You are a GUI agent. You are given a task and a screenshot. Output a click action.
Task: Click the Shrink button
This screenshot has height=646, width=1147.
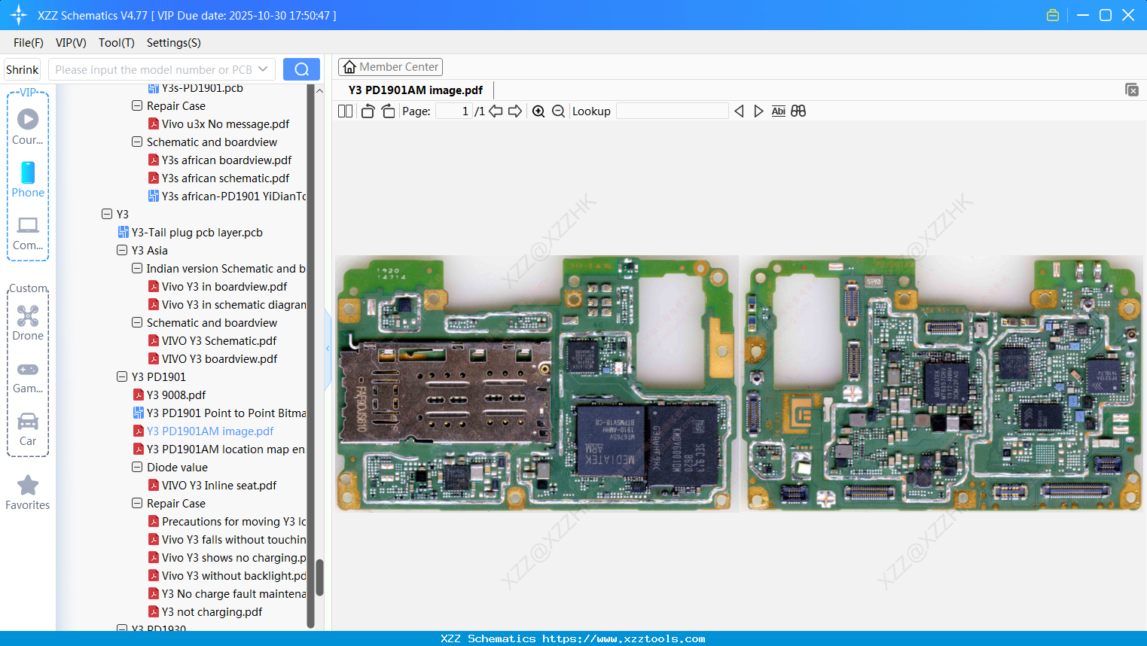pyautogui.click(x=22, y=69)
